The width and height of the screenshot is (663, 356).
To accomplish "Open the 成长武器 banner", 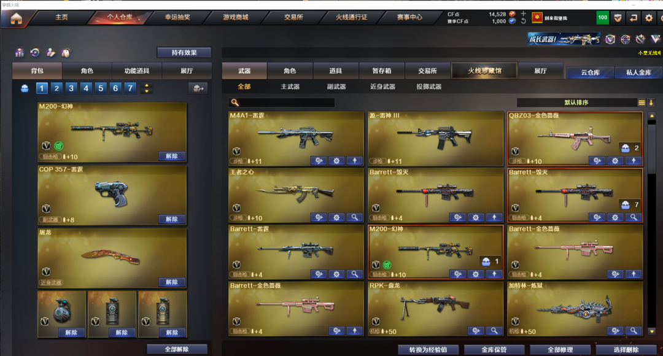I will [x=564, y=39].
